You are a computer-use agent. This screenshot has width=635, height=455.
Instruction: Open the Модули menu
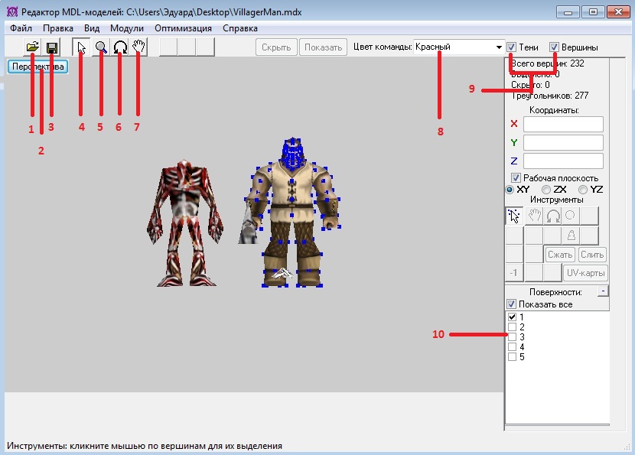[127, 28]
